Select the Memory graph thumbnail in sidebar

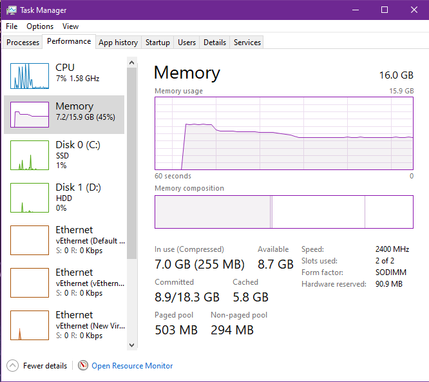coord(30,115)
